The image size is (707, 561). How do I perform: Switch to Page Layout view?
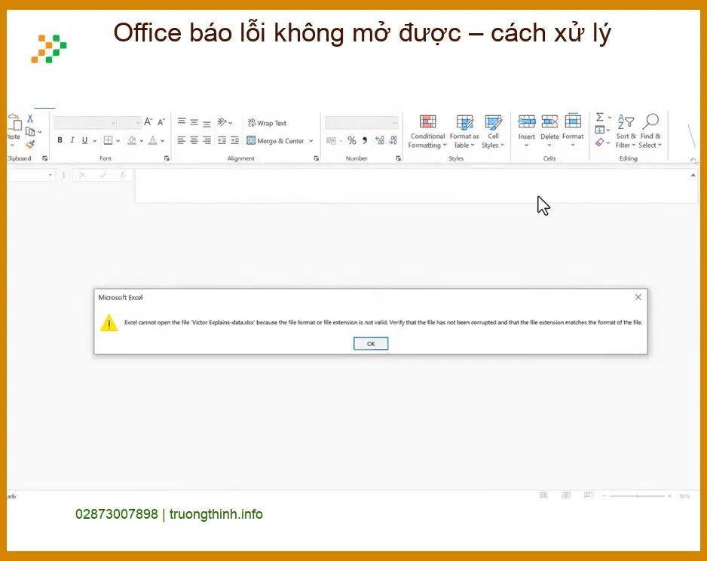(x=566, y=495)
